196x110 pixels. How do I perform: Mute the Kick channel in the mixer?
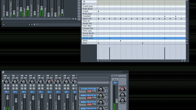pos(5,78)
